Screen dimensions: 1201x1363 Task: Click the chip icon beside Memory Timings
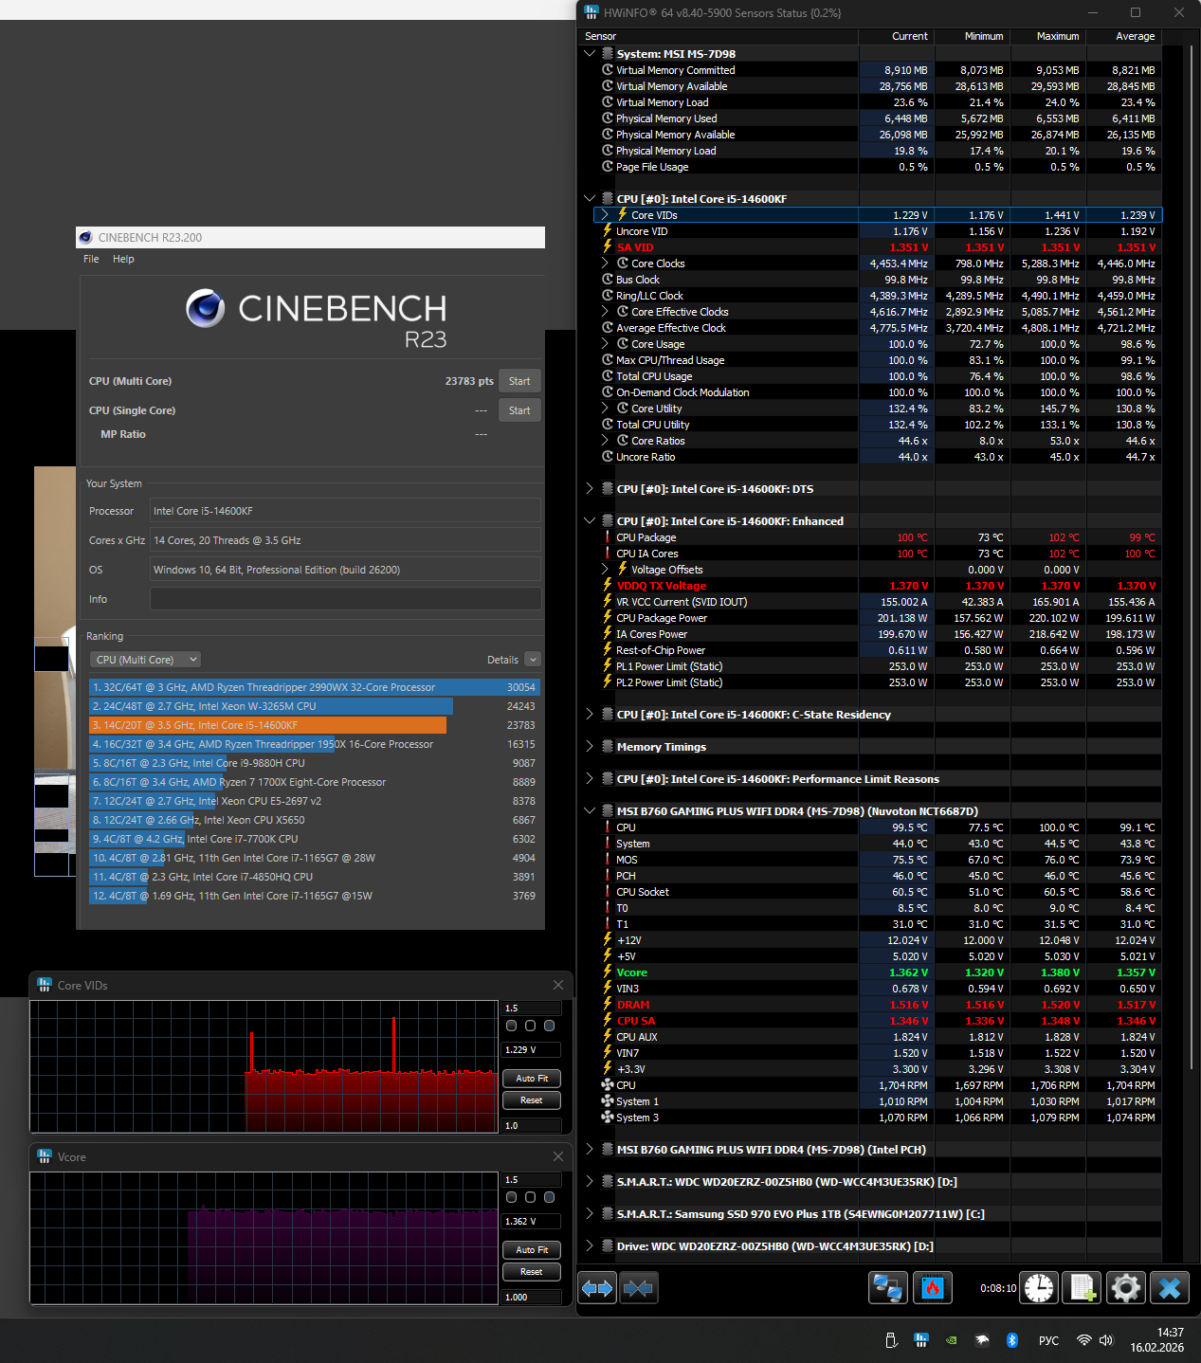coord(608,747)
